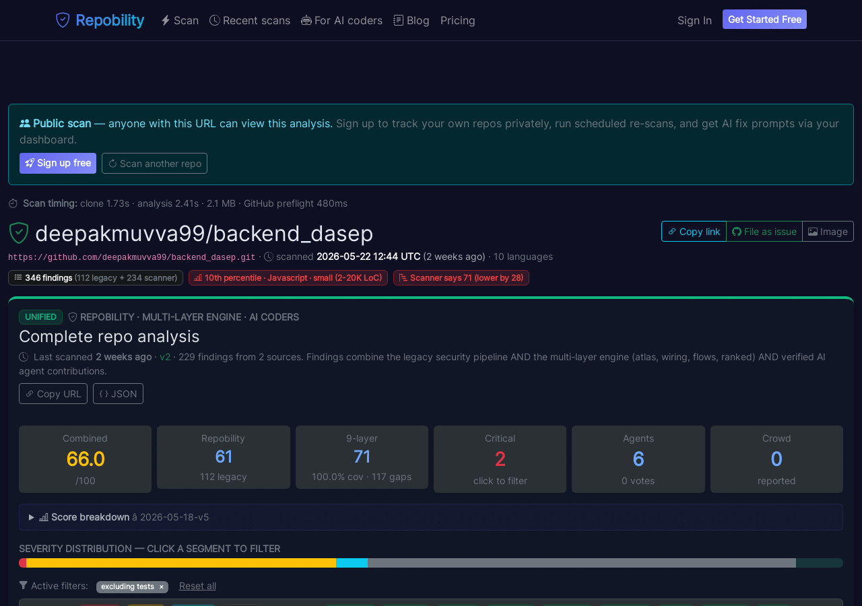Click the clock icon beside 'Last scanned'
862x606 pixels.
click(24, 357)
